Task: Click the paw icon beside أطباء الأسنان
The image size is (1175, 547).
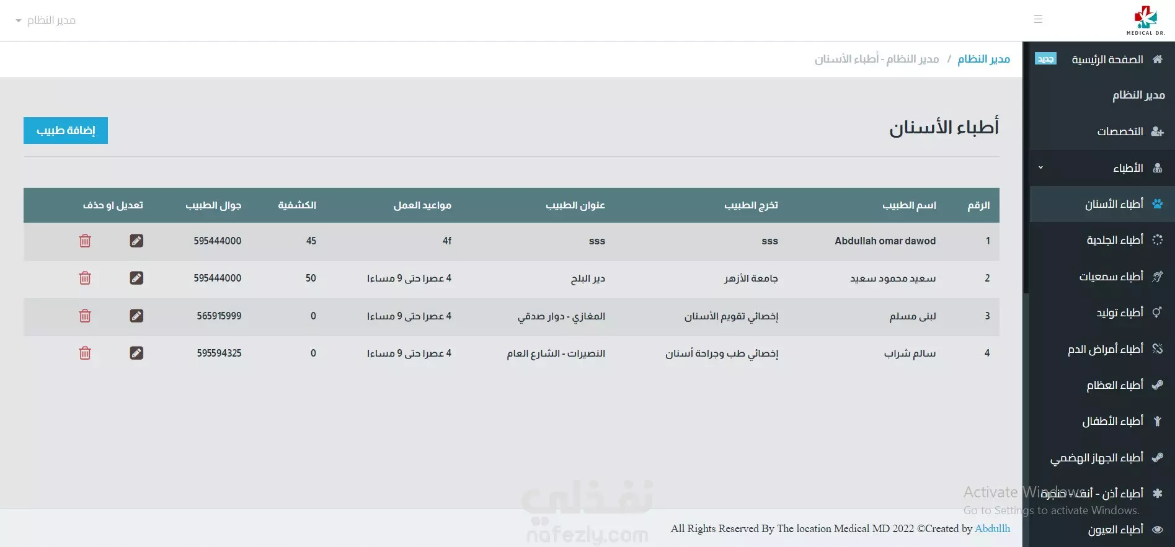Action: (x=1157, y=203)
